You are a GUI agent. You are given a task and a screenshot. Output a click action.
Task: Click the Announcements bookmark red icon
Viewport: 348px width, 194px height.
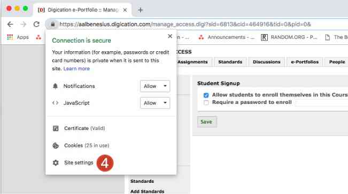(201, 37)
